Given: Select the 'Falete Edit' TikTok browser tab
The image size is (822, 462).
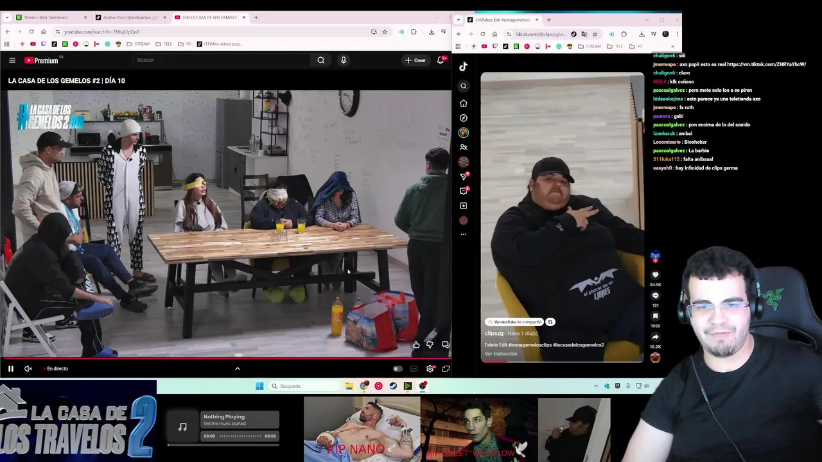Looking at the screenshot, I should (503, 20).
